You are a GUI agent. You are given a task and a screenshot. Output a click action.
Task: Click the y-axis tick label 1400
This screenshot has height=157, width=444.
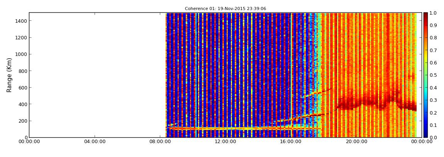click(21, 21)
